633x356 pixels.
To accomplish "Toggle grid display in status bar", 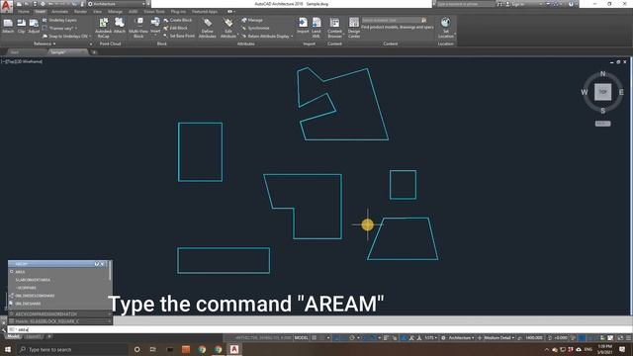I will [315, 338].
